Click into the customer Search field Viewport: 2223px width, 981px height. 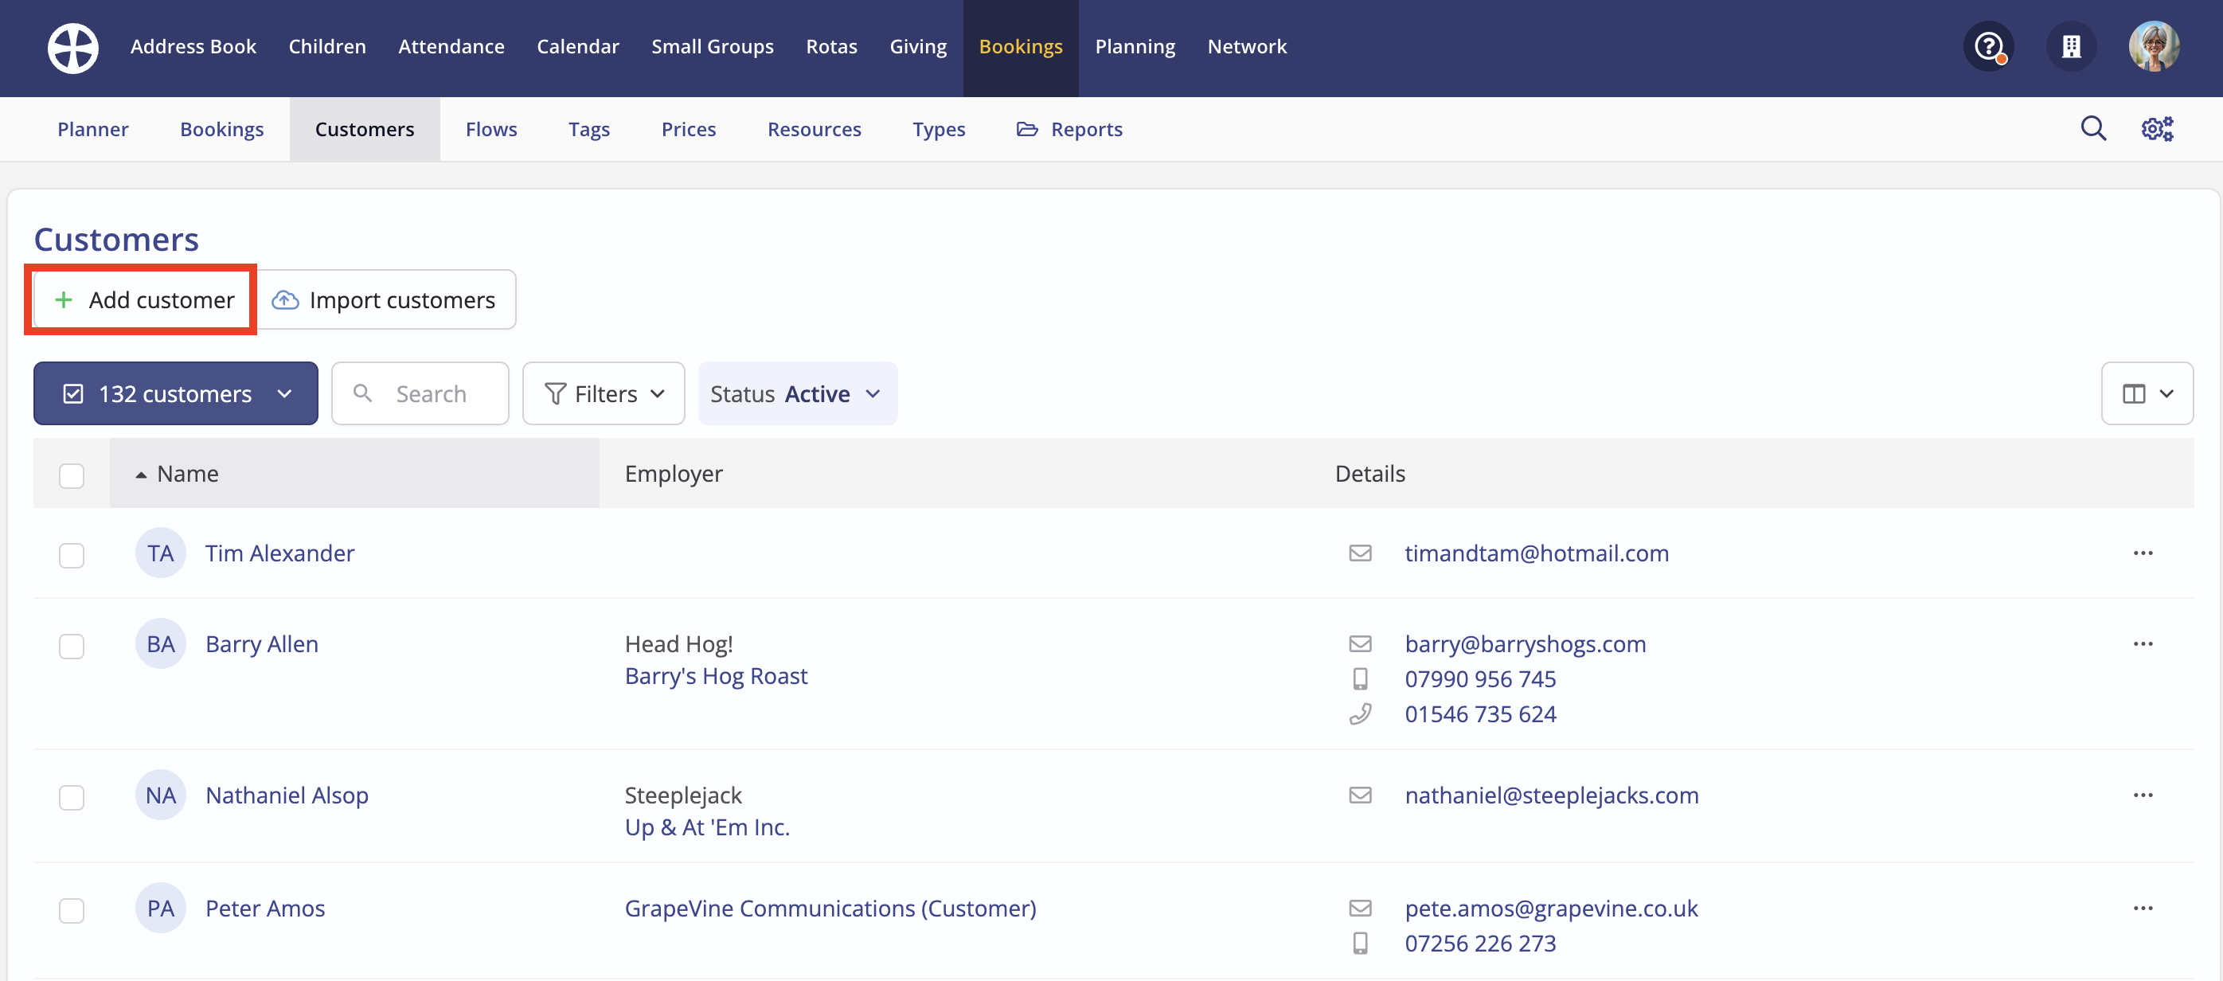click(x=430, y=393)
